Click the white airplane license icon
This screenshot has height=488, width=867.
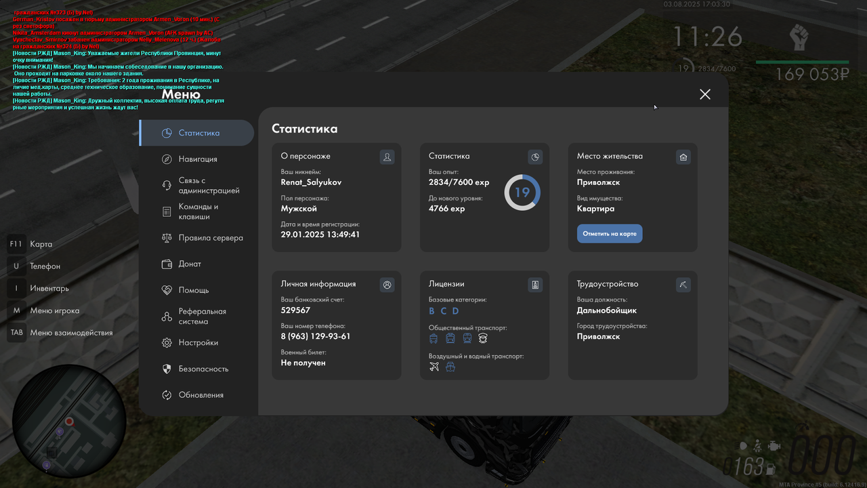coord(434,367)
